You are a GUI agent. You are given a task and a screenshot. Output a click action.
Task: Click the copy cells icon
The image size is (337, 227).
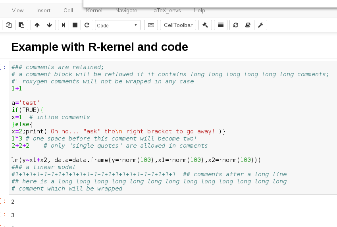[9, 25]
